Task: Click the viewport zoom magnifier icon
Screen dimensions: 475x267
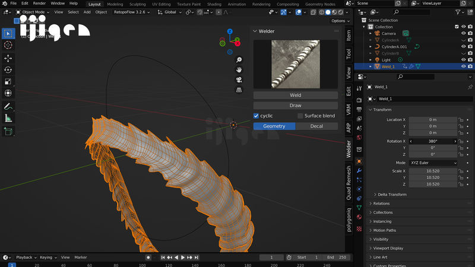Action: coord(239,60)
